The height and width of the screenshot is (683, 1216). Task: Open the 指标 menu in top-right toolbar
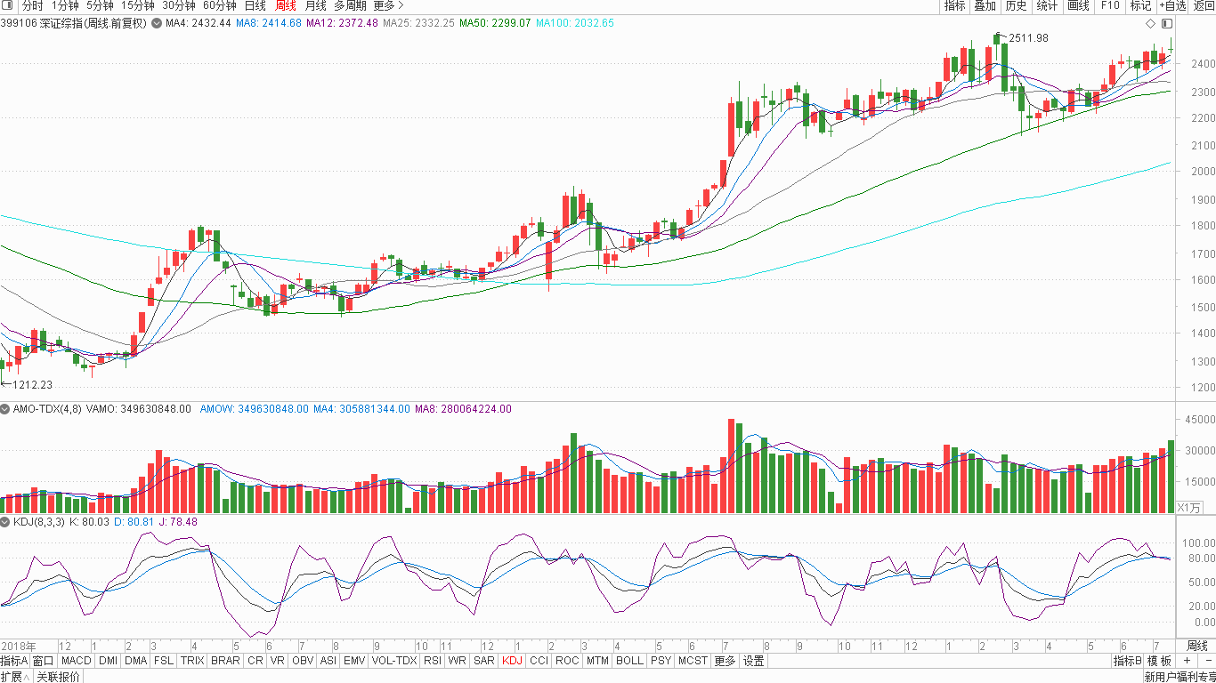tap(954, 5)
